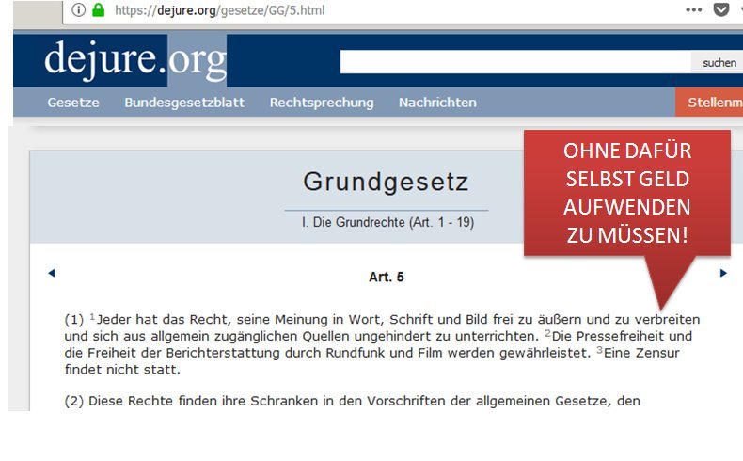Open the Nachrichten navigation item
Image resolution: width=743 pixels, height=461 pixels.
coord(437,103)
